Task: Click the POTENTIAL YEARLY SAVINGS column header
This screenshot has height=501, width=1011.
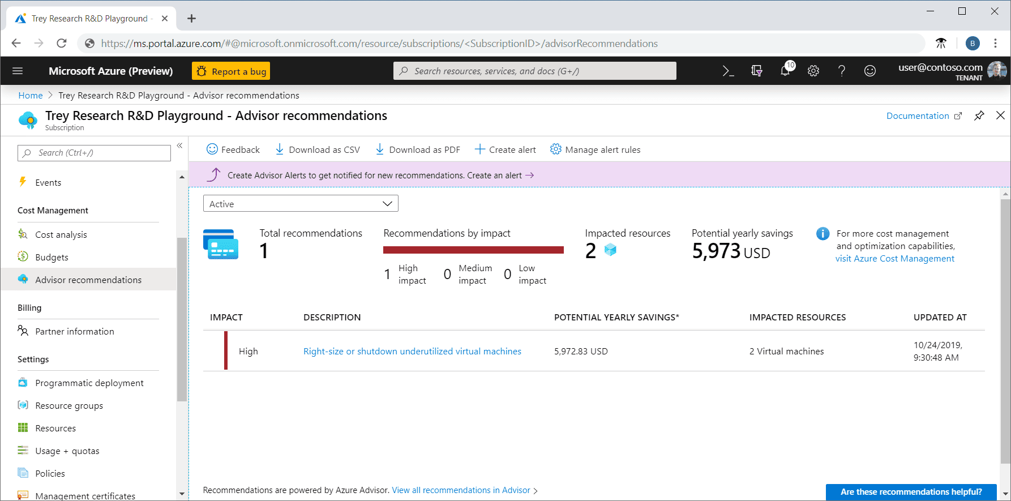Action: click(616, 318)
